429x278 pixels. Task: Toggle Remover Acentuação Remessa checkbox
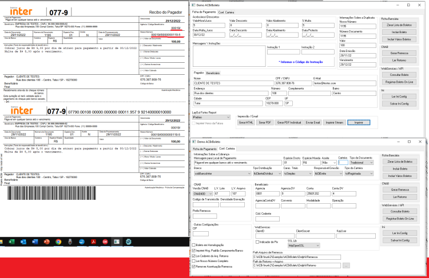(x=194, y=267)
